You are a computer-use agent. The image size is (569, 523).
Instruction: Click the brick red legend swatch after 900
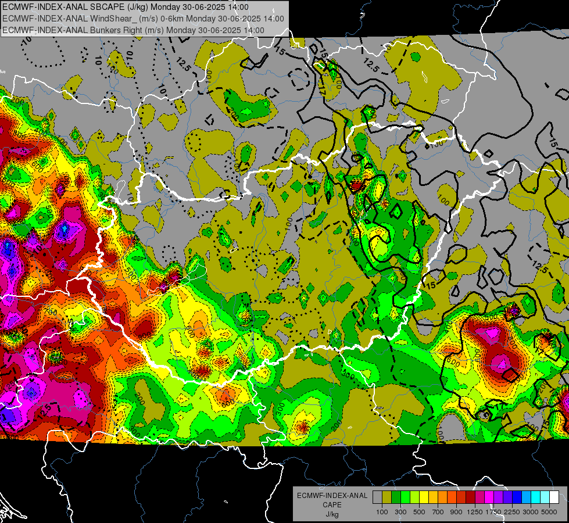461,497
